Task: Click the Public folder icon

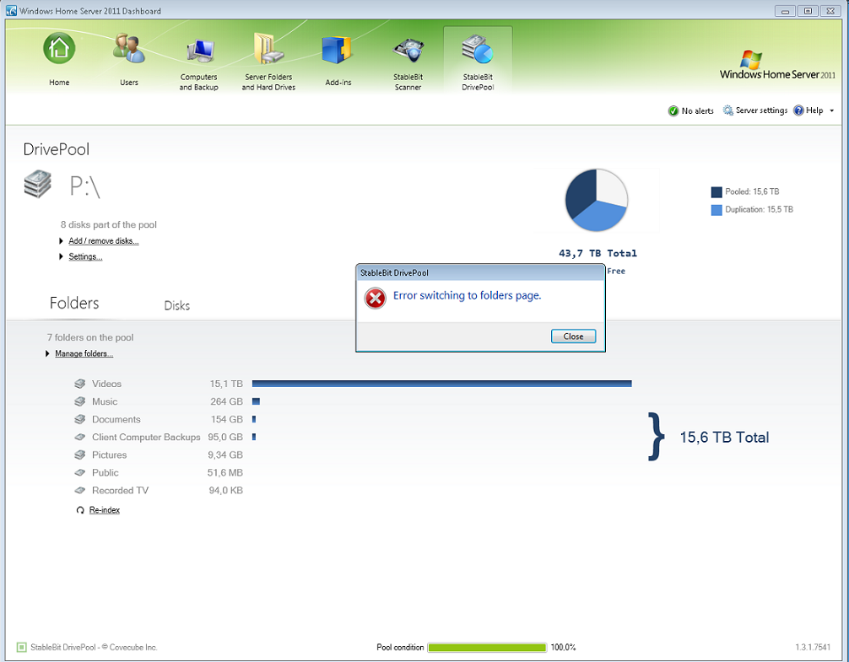Action: [x=79, y=473]
